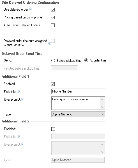Click info icon next to Additional Field 1 User prompt
This screenshot has height=168, width=138.
coord(23,99)
